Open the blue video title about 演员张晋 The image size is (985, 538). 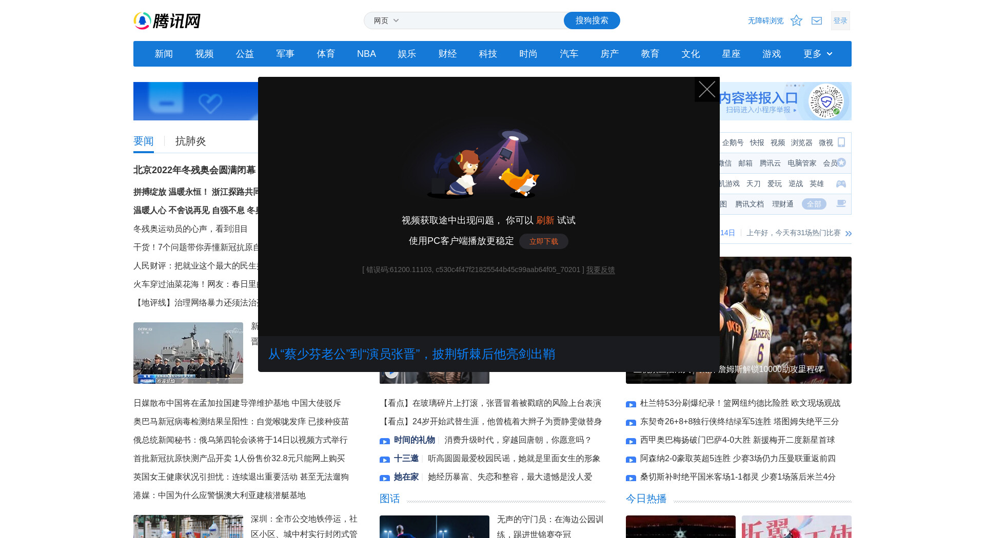[x=411, y=354]
